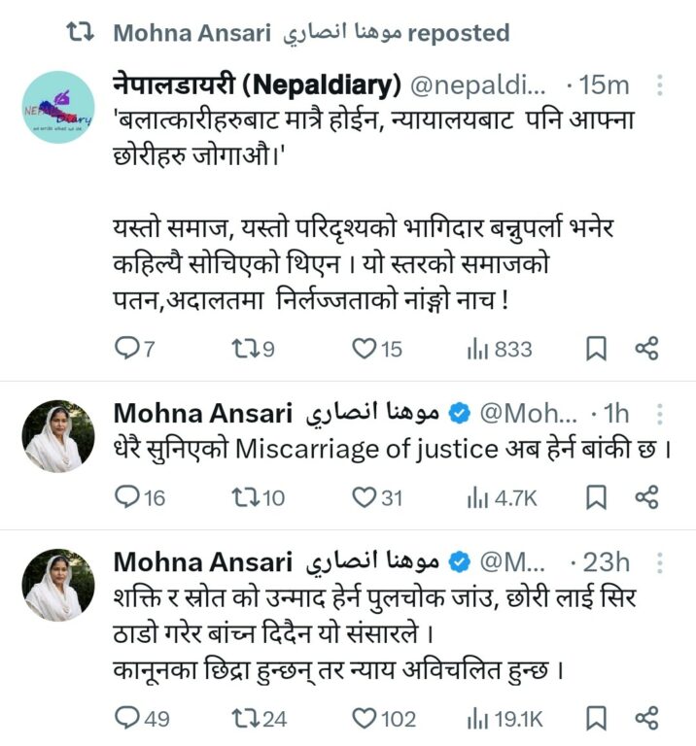Open the Nepaldiary profile picture
The image size is (696, 746).
pyautogui.click(x=58, y=108)
